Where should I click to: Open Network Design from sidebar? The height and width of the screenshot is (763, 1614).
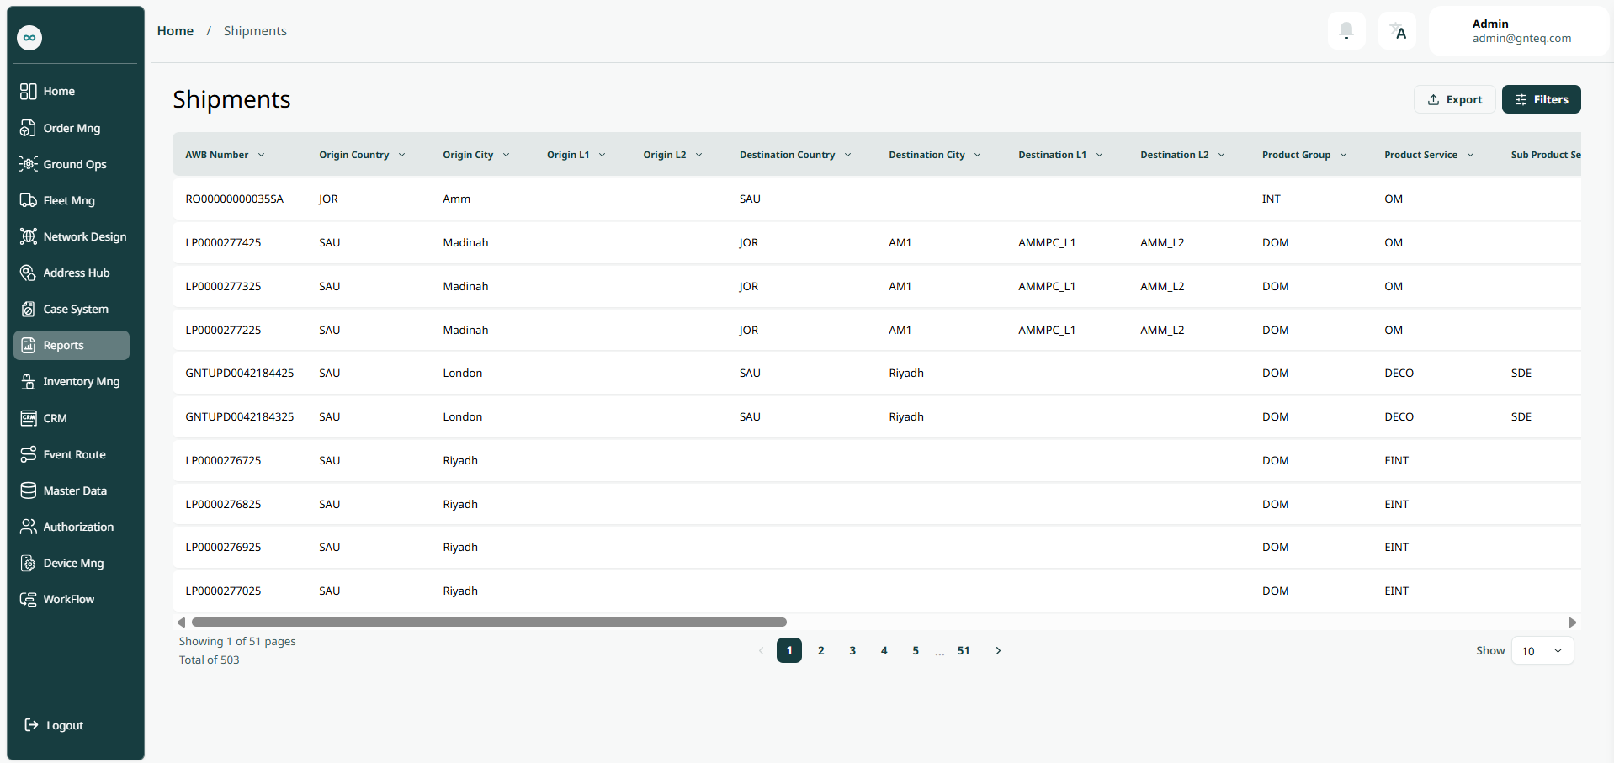(84, 236)
